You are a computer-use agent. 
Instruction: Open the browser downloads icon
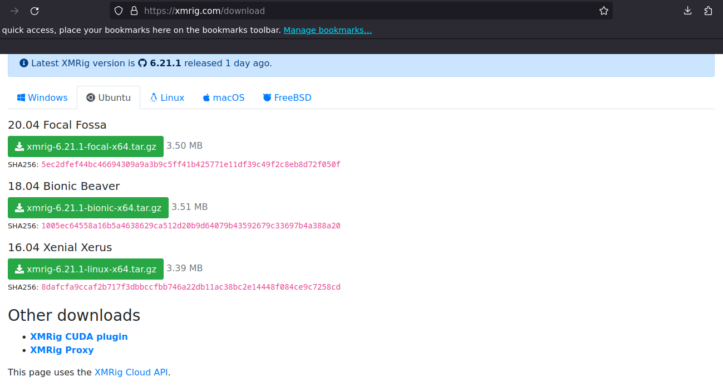click(687, 11)
